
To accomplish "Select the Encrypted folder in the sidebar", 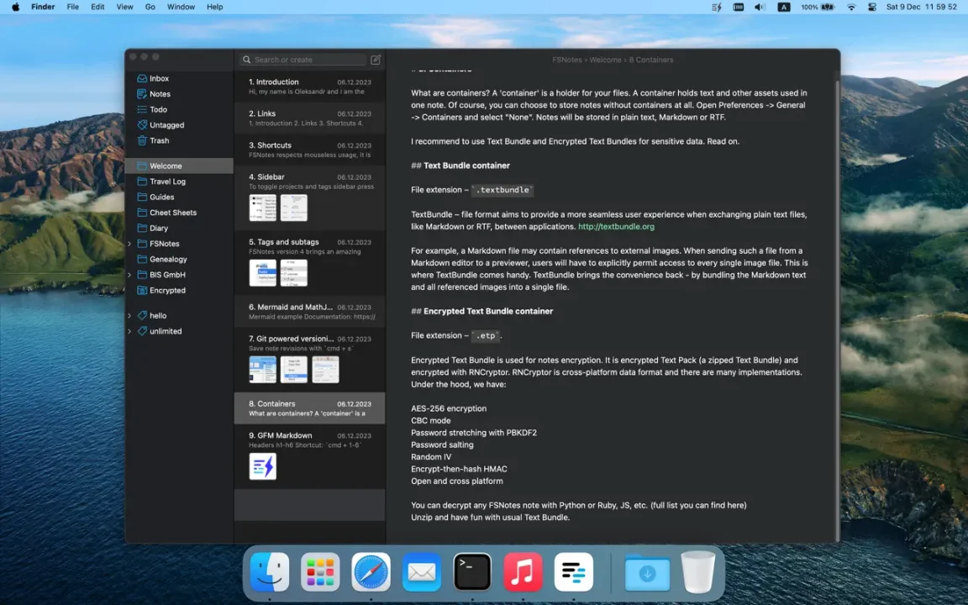I will [167, 291].
